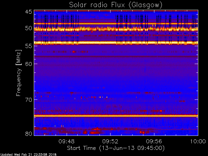Select the 60 frequency tick label
Image resolution: width=208 pixels, height=156 pixels.
point(29,64)
